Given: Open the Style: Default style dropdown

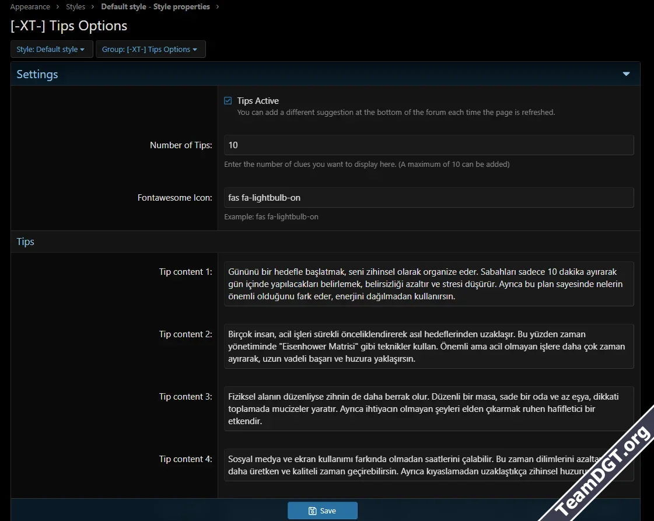Looking at the screenshot, I should tap(51, 50).
